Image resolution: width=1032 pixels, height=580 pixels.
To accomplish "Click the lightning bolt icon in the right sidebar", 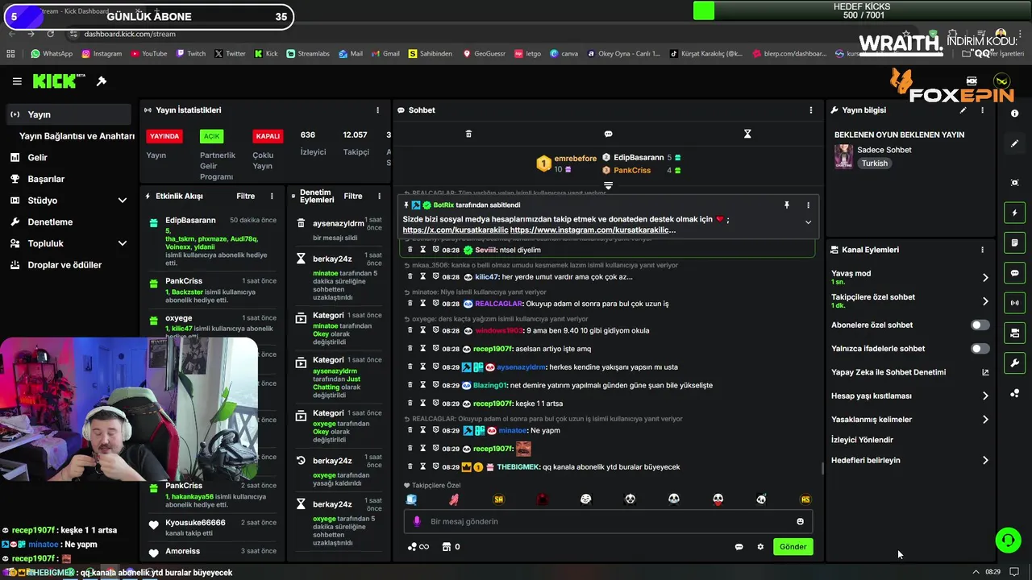I will click(x=1014, y=213).
